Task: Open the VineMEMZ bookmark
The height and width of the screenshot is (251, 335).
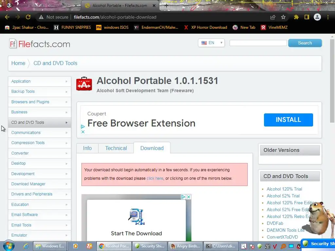Action: tap(274, 27)
